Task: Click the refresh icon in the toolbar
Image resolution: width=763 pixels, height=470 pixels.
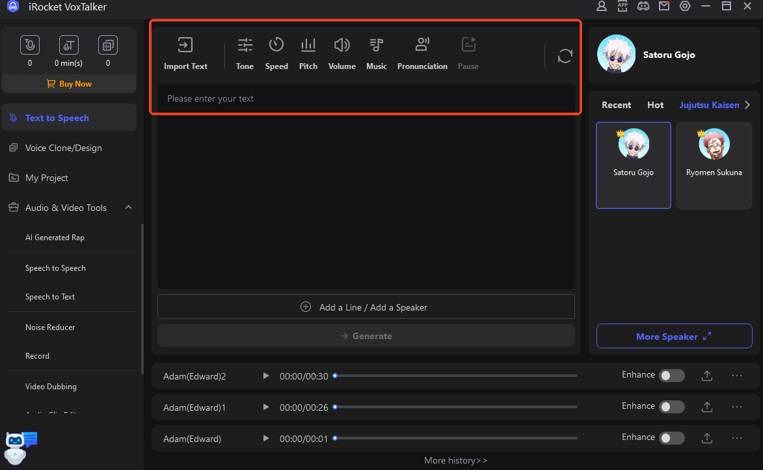Action: click(x=565, y=56)
